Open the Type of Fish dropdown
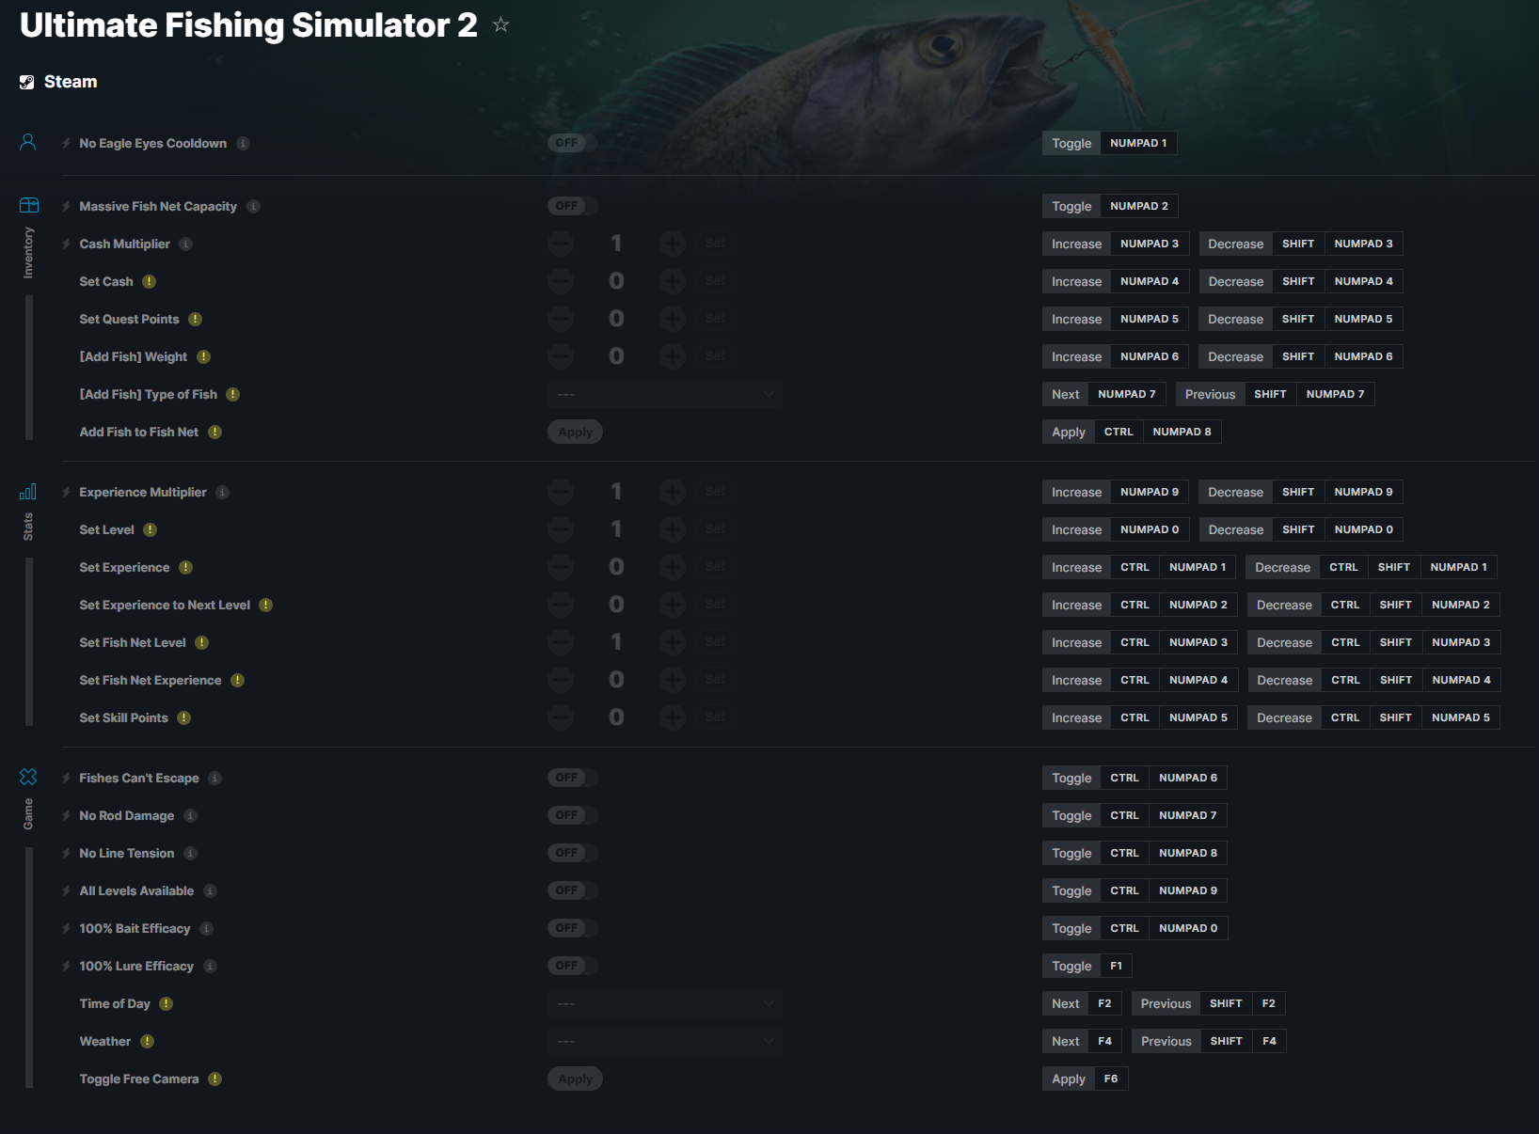This screenshot has height=1134, width=1539. 665,394
